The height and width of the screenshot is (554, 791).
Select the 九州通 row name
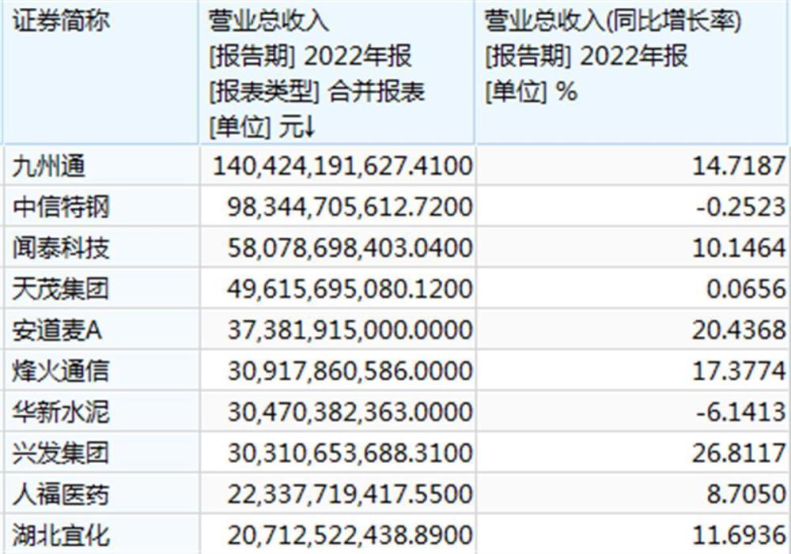48,166
